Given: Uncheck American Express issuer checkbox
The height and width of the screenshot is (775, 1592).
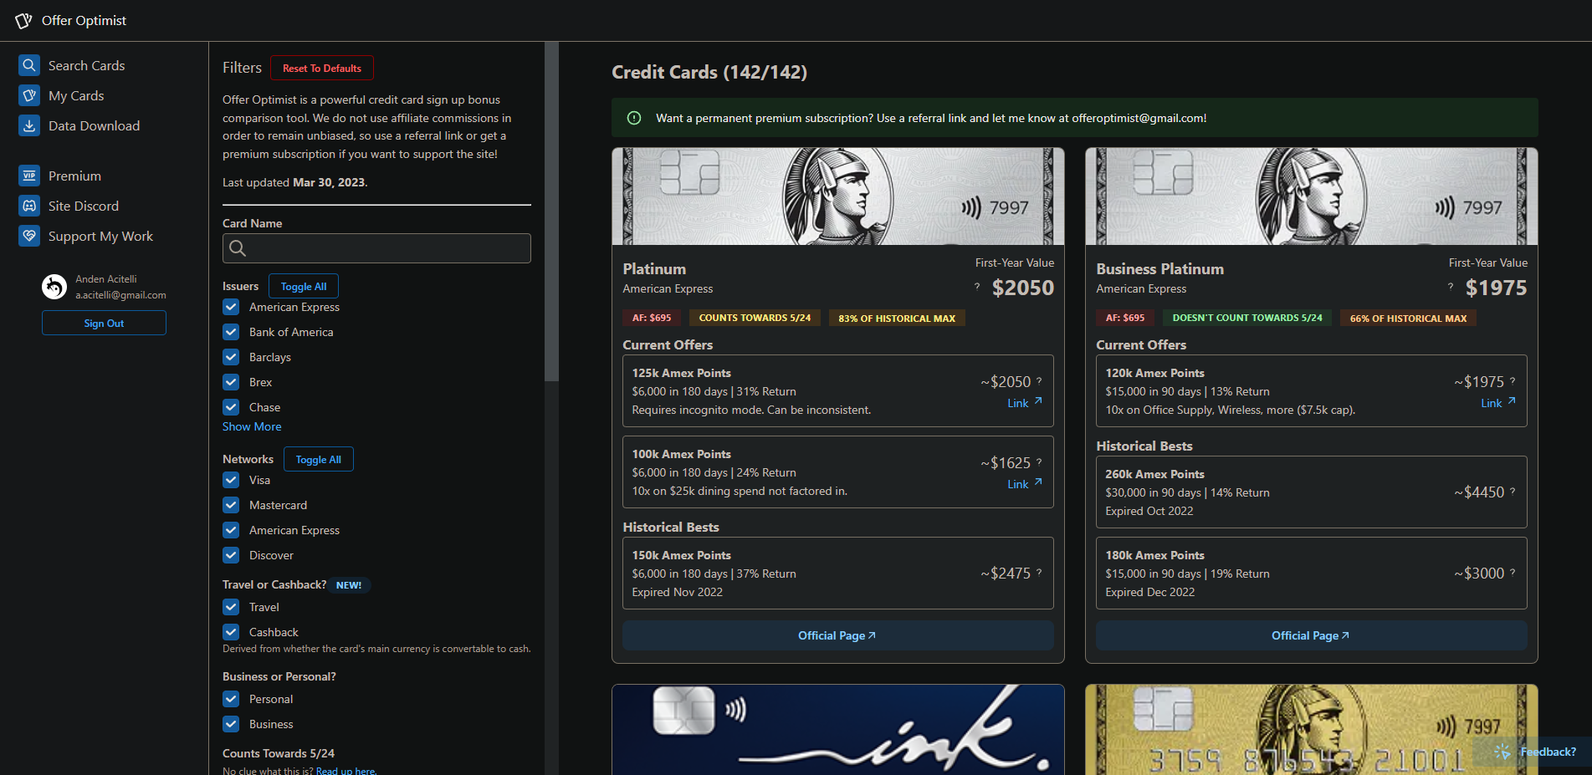Looking at the screenshot, I should click(231, 307).
